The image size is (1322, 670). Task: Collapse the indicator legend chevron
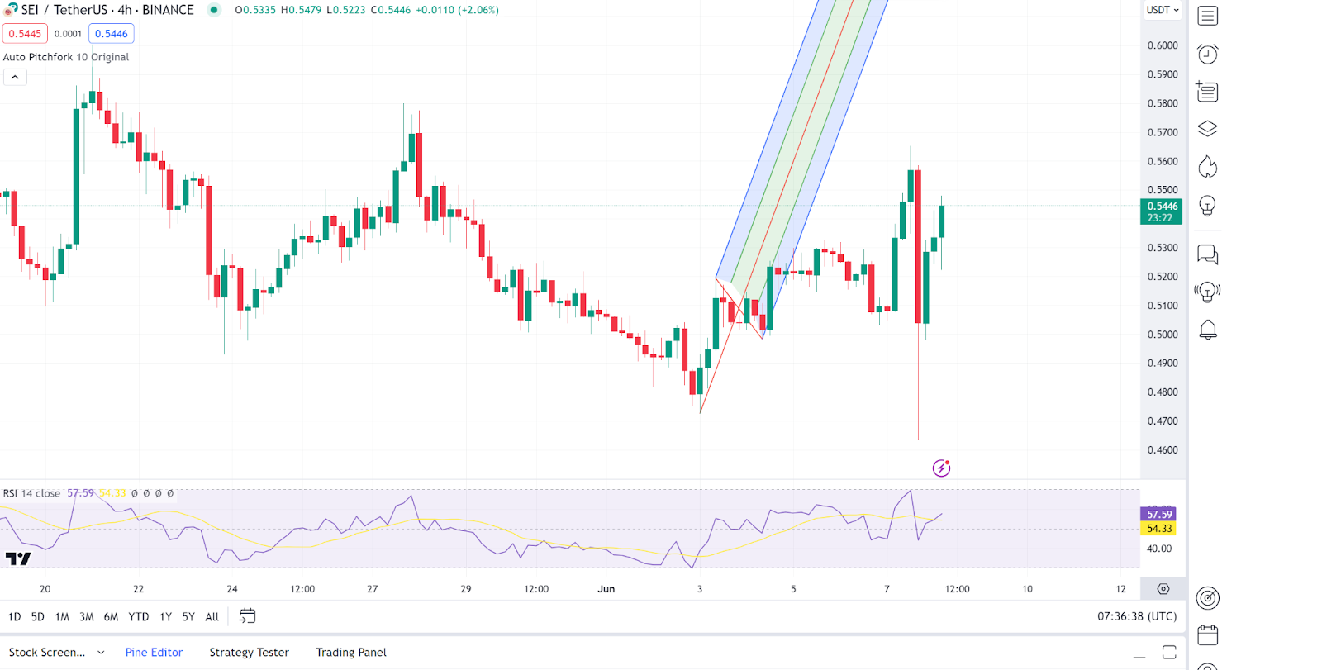[x=15, y=77]
